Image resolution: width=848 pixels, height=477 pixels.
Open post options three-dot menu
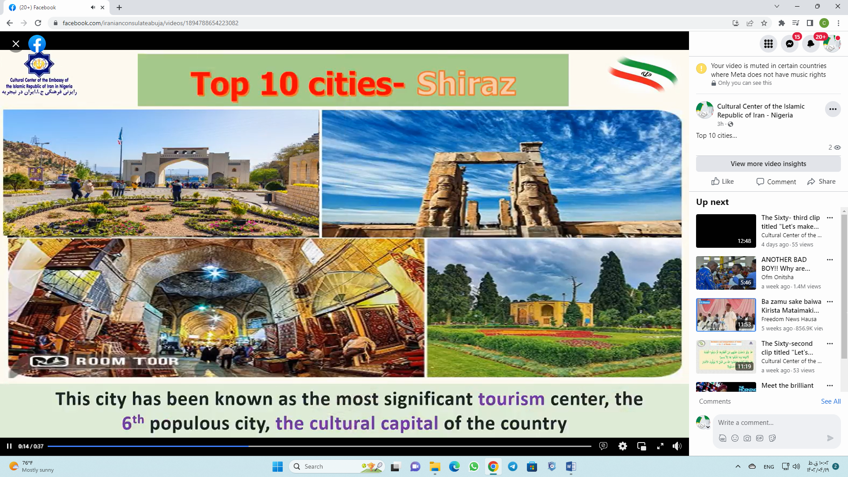pos(833,109)
